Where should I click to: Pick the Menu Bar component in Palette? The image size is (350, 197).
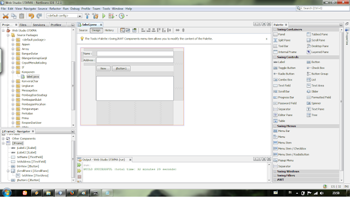[282, 131]
